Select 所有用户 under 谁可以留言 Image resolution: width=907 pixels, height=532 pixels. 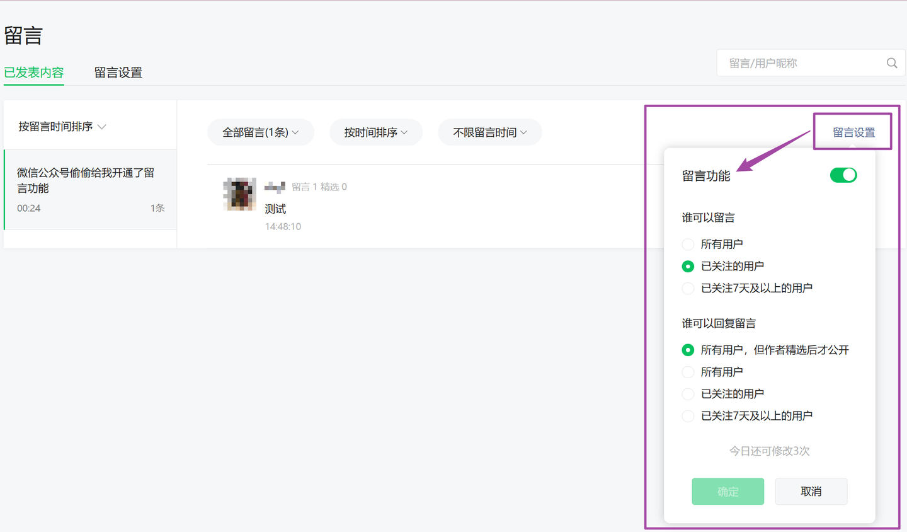coord(688,245)
